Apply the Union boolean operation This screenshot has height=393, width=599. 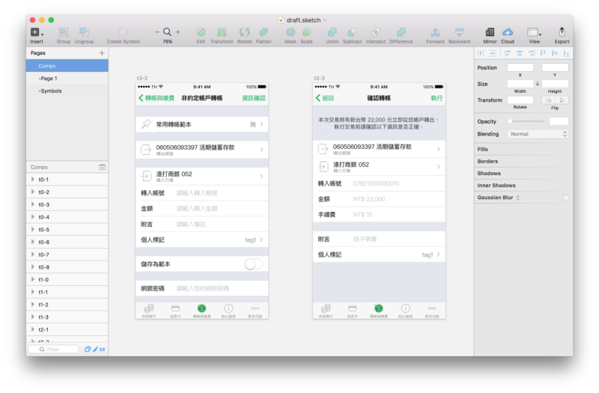(x=332, y=32)
